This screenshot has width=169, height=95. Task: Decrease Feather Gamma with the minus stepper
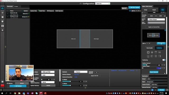(x=162, y=65)
